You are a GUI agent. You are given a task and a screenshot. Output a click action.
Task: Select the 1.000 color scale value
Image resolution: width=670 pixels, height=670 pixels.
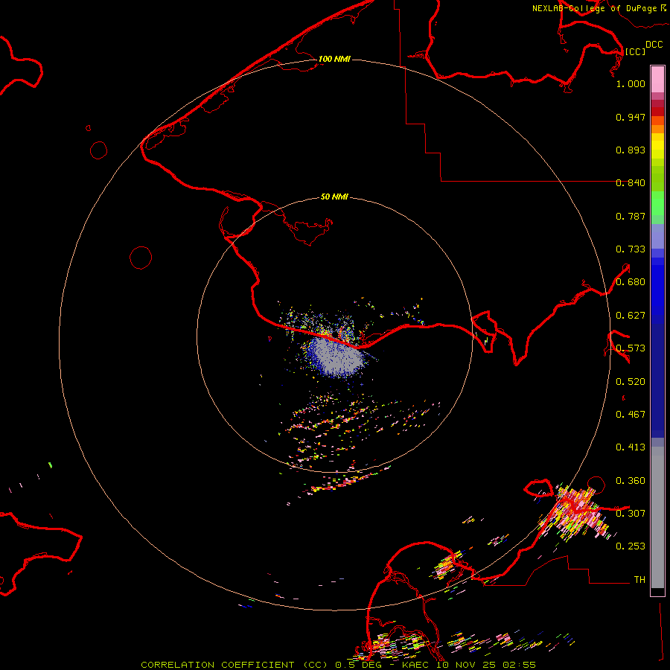pos(631,83)
